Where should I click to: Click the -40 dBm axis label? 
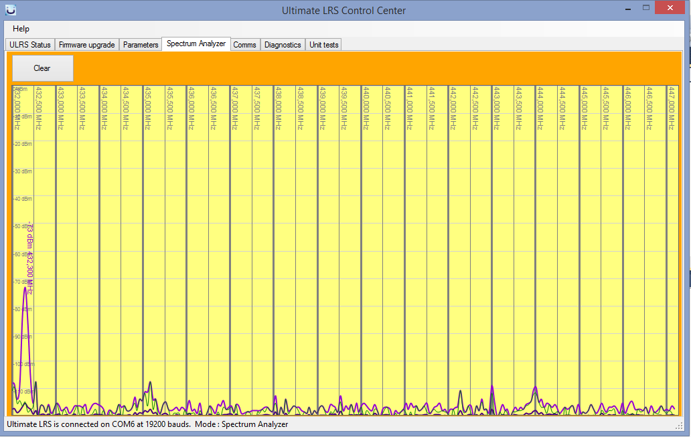point(23,199)
